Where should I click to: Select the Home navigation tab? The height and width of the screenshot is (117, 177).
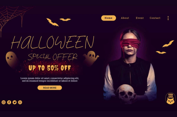pyautogui.click(x=108, y=18)
